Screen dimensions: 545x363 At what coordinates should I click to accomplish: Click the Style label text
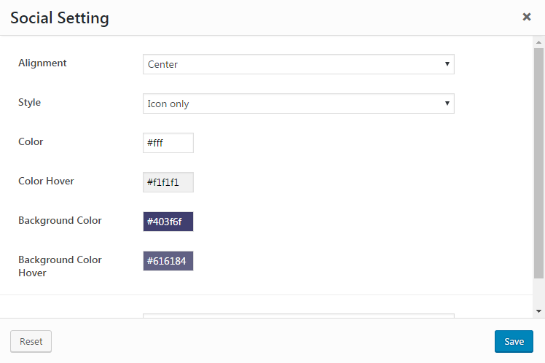(30, 103)
